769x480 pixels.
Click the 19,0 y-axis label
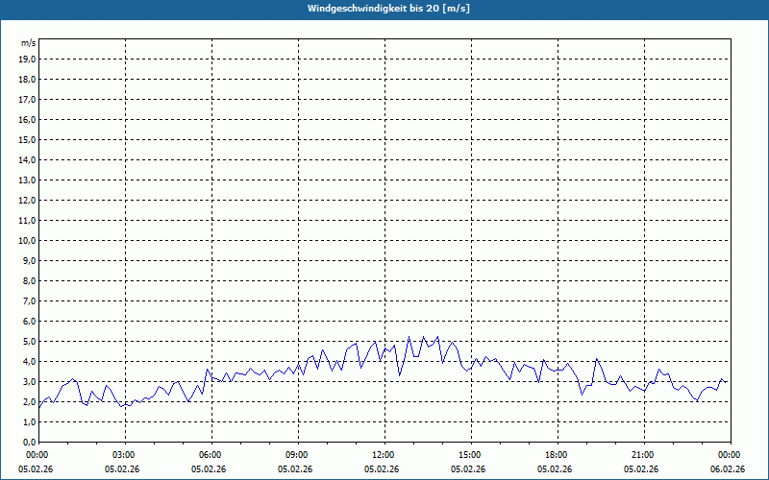click(x=27, y=60)
